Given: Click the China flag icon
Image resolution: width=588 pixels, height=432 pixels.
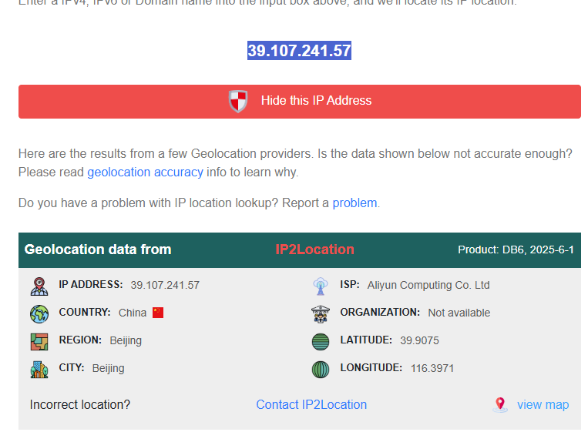Looking at the screenshot, I should coord(158,313).
